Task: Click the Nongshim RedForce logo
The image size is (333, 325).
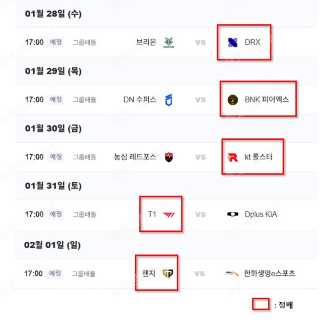Action: 169,157
